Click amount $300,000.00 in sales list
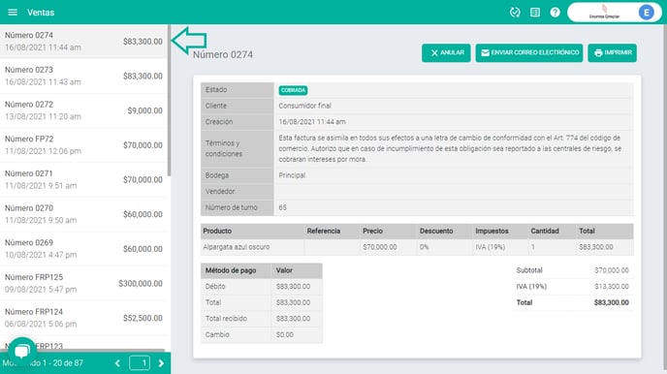This screenshot has width=667, height=374. click(x=141, y=284)
